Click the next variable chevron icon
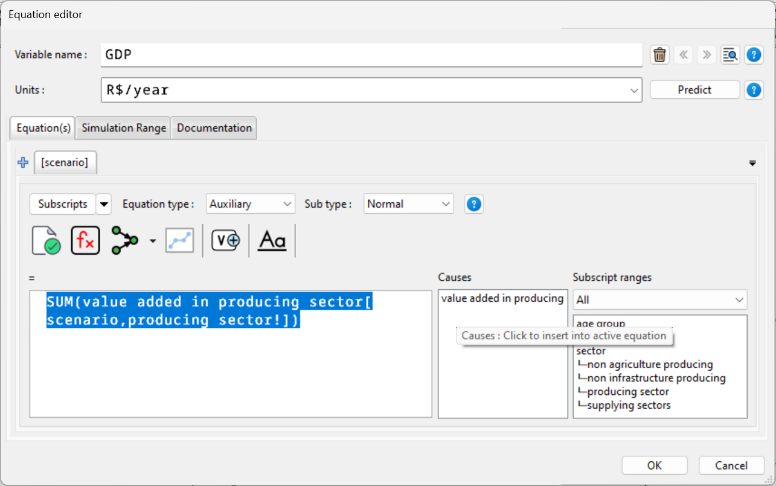776x486 pixels. pos(707,54)
